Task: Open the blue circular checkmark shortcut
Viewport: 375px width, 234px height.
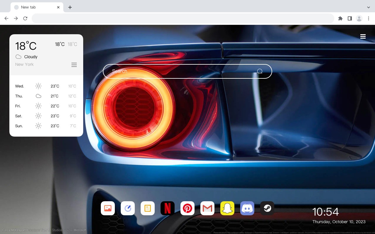Action: click(x=128, y=208)
